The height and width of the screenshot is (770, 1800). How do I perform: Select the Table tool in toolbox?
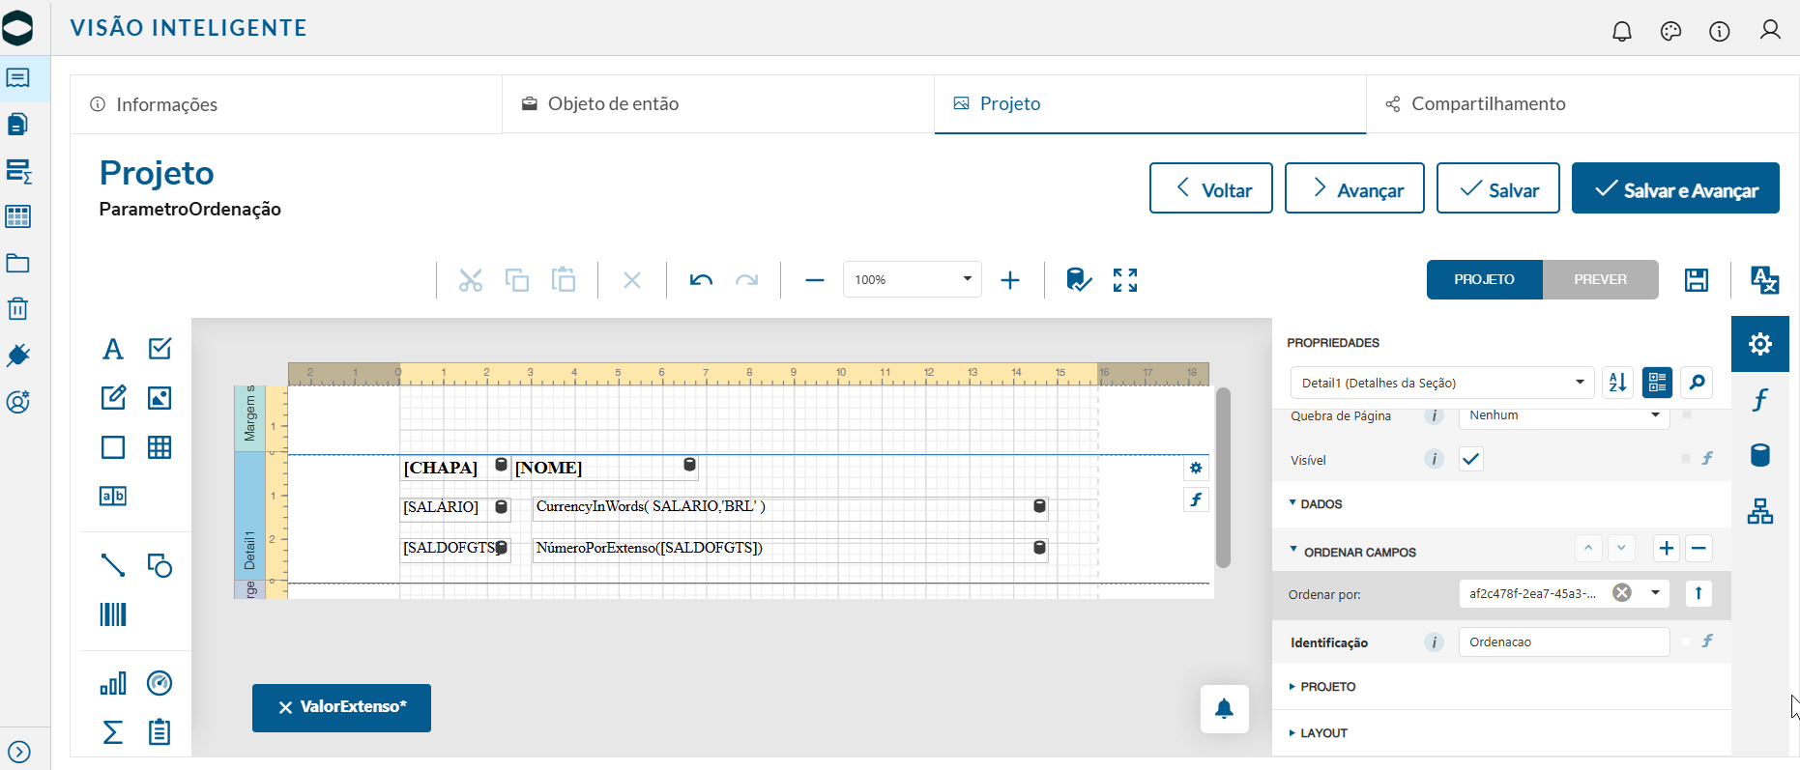tap(160, 447)
